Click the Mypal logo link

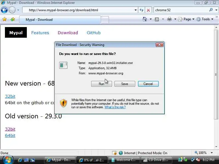click(16, 33)
